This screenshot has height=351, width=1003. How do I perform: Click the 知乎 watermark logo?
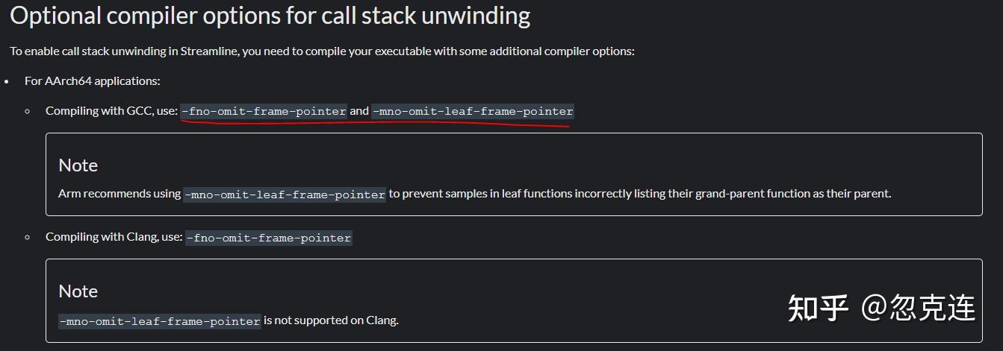[818, 308]
